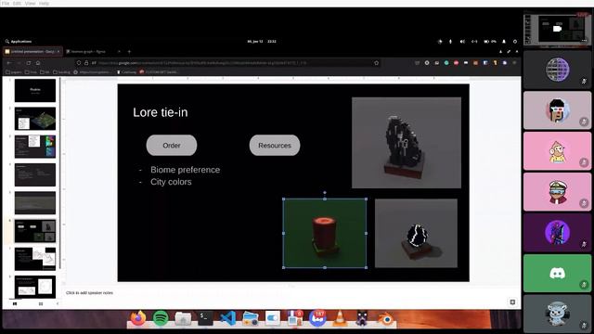Screen dimensions: 594x334
Task: Click to add speaker notes field
Action: pos(89,293)
